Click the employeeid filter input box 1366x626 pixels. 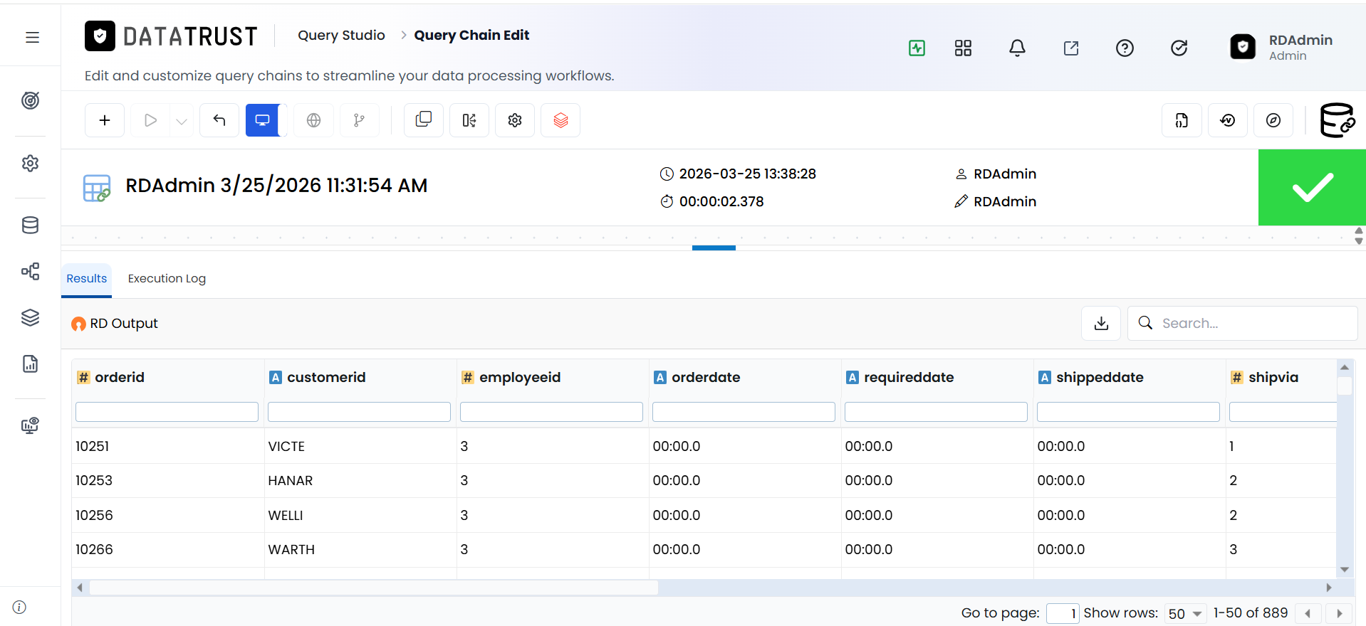click(551, 412)
